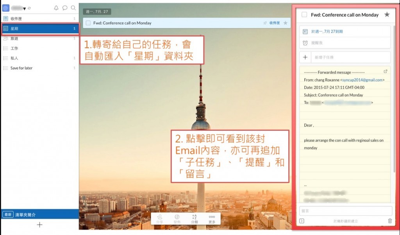
Task: Click the 分享 share toolbar button
Action: pos(160,219)
